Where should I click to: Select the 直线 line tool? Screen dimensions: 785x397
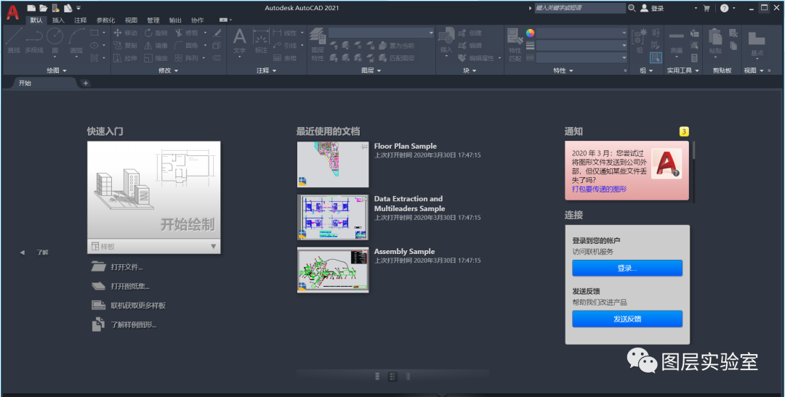click(14, 41)
